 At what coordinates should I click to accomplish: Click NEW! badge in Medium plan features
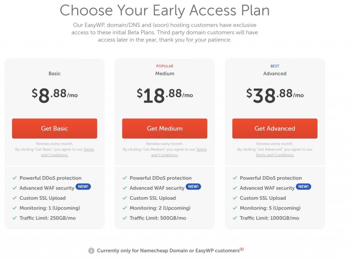pos(193,187)
